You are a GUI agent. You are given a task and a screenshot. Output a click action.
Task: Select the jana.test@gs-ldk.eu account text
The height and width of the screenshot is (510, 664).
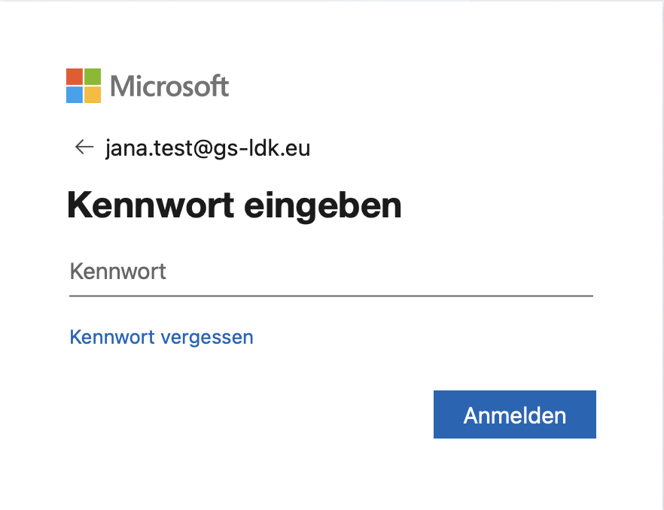(x=208, y=148)
